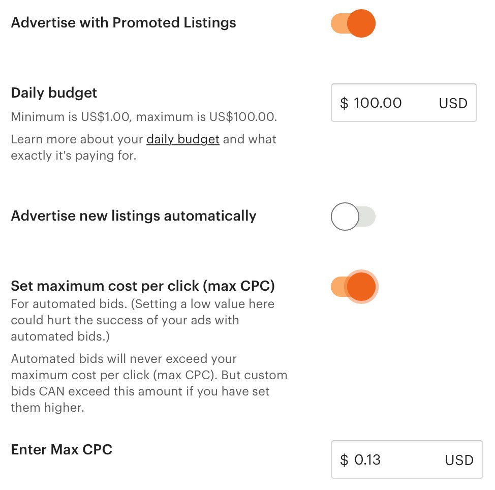Click the For automated bids description text
495x490 pixels.
coord(143,320)
